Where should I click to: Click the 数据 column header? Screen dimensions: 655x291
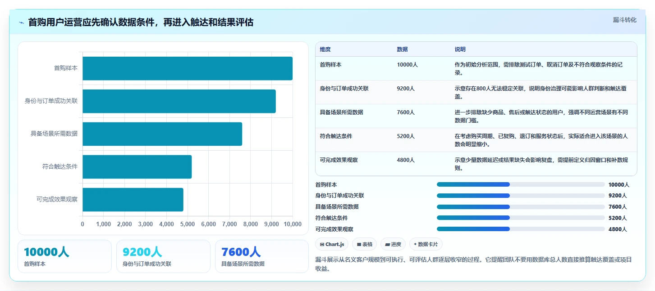(x=402, y=49)
